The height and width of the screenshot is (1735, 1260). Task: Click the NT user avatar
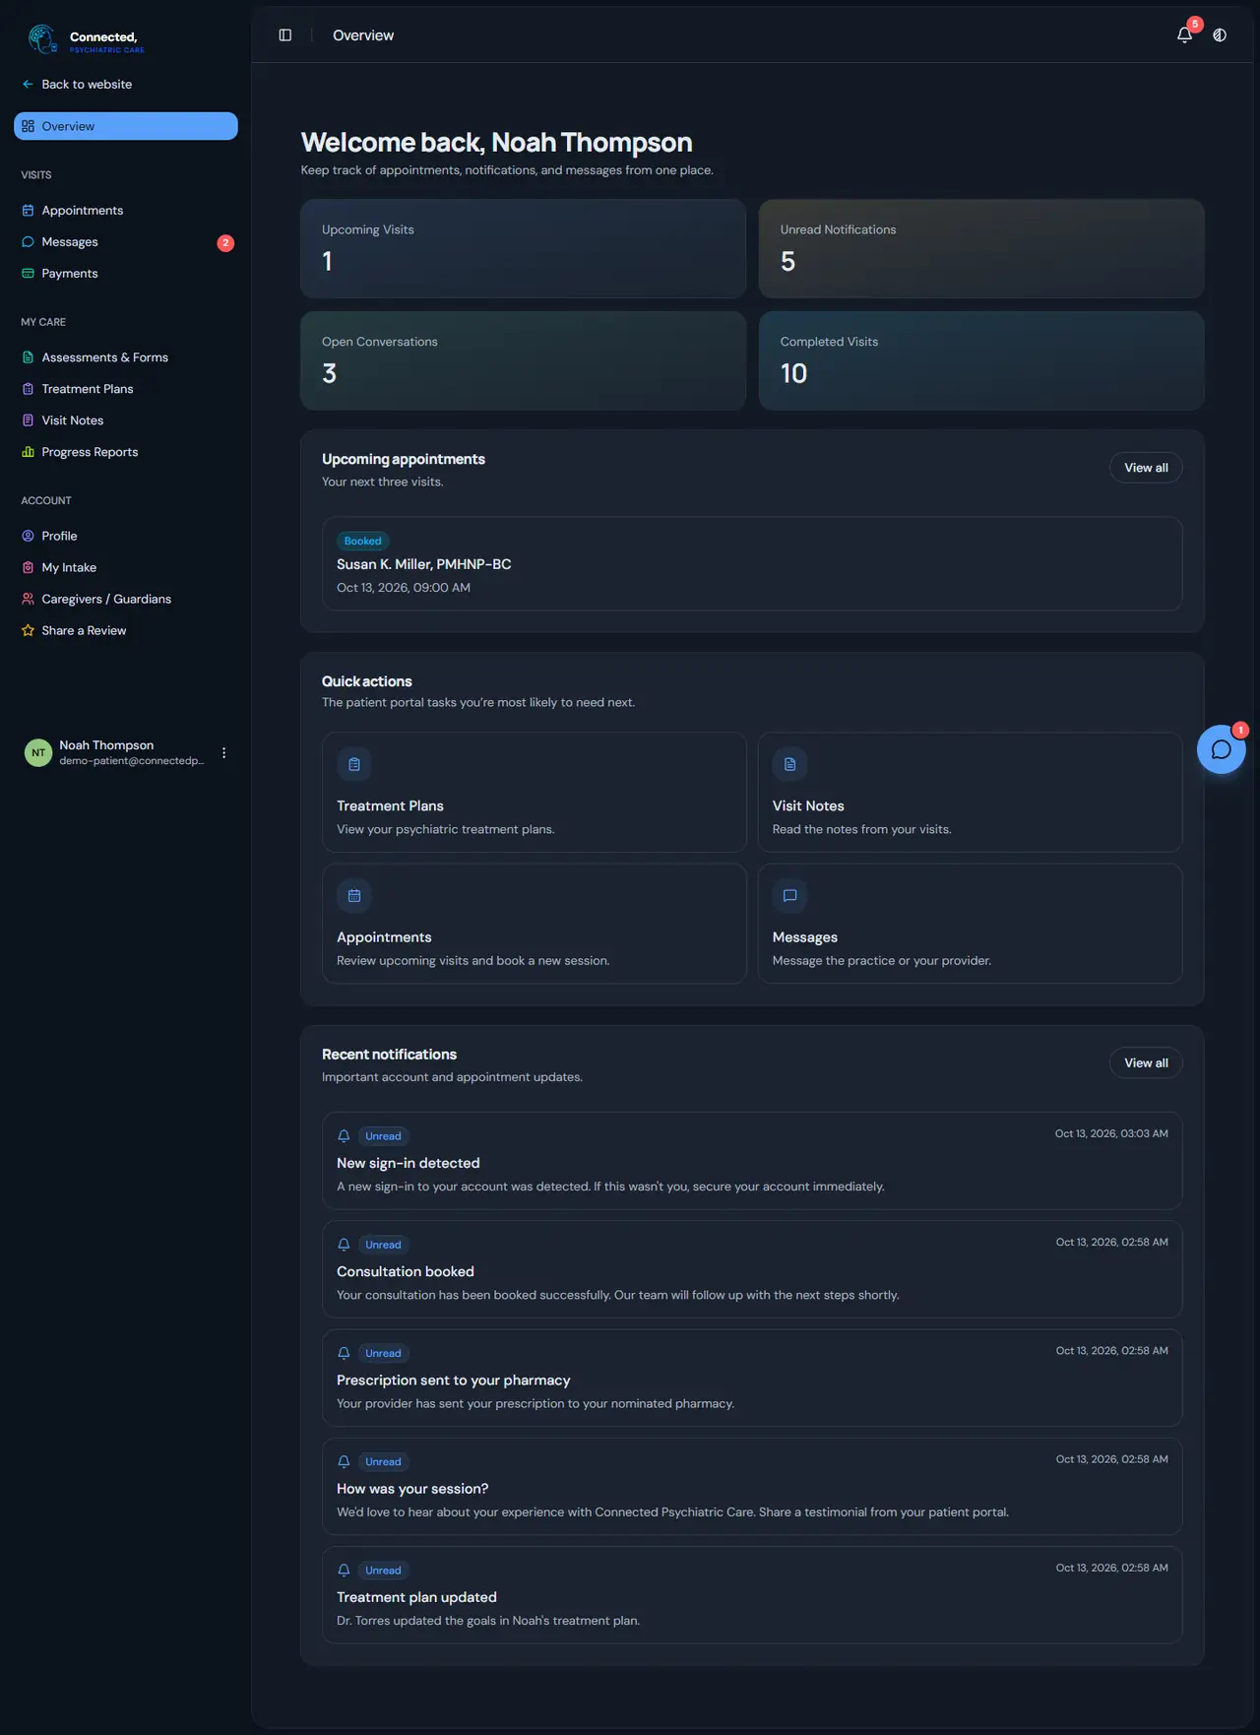pyautogui.click(x=38, y=752)
